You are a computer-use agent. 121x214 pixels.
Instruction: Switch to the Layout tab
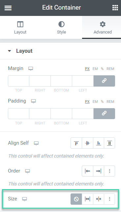point(20,28)
